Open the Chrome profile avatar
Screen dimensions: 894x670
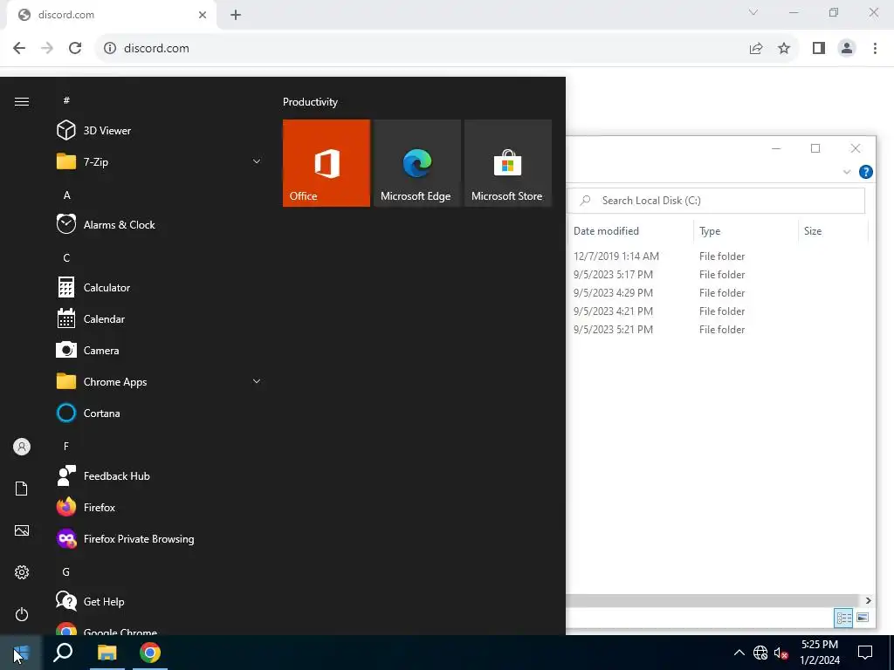[847, 48]
